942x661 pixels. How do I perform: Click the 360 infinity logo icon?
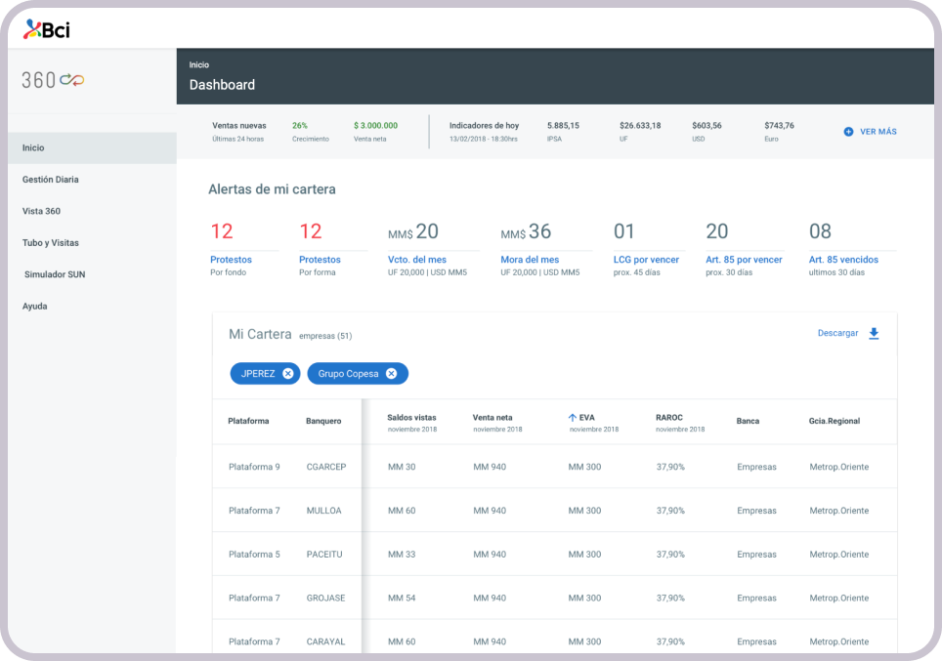[71, 80]
